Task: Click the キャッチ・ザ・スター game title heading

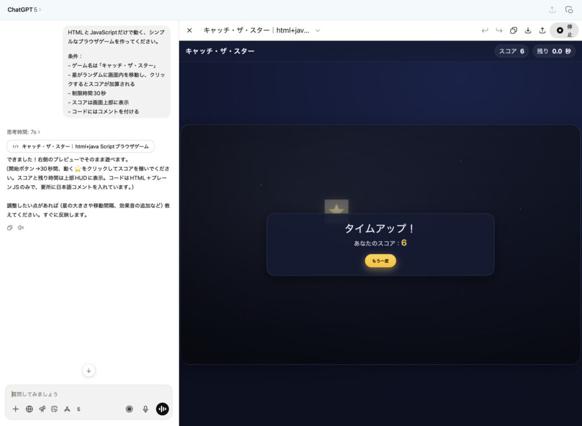Action: click(220, 51)
